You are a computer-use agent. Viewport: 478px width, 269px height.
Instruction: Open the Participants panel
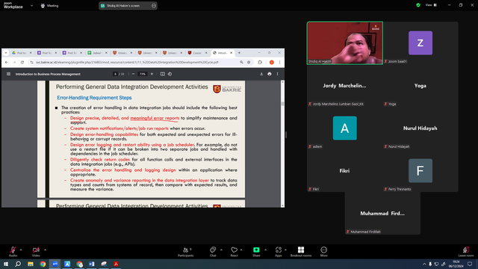click(x=186, y=252)
